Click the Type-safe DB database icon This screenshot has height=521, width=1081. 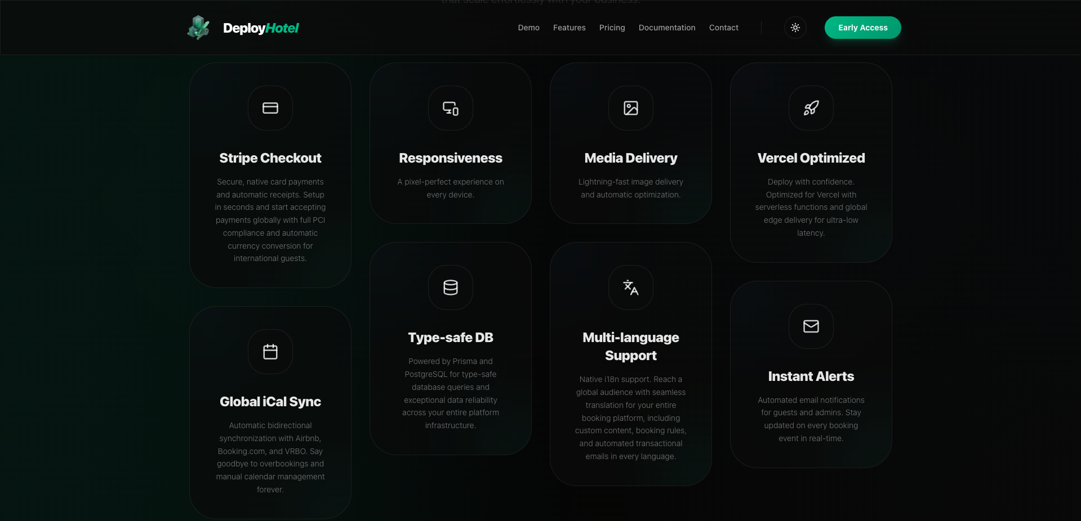(x=450, y=288)
